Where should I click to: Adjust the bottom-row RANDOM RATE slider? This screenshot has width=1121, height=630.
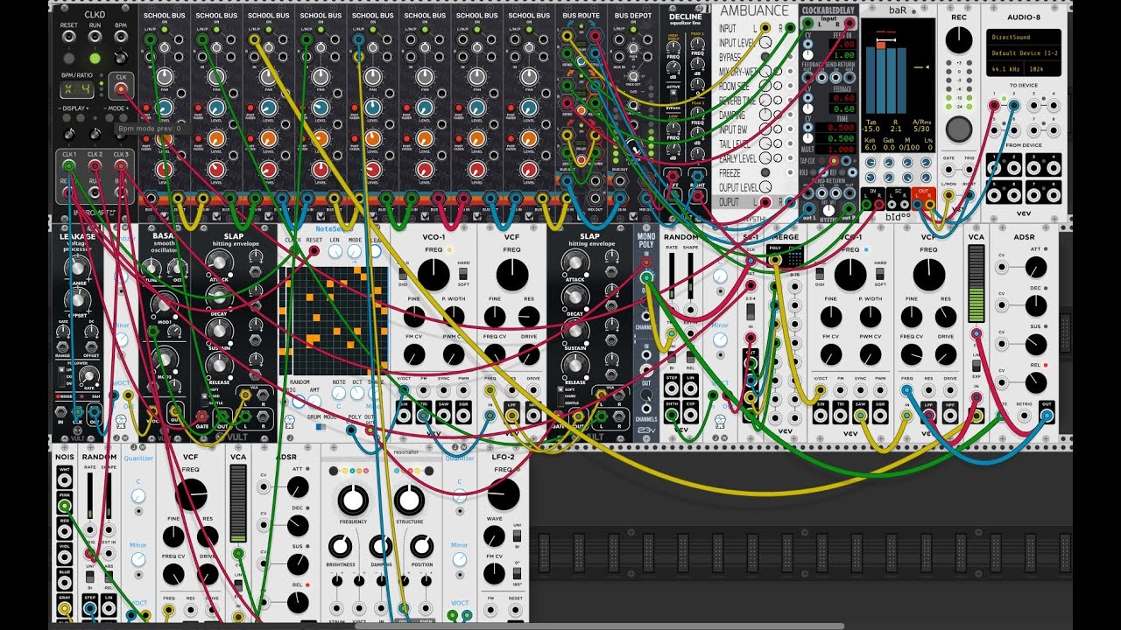(x=90, y=495)
